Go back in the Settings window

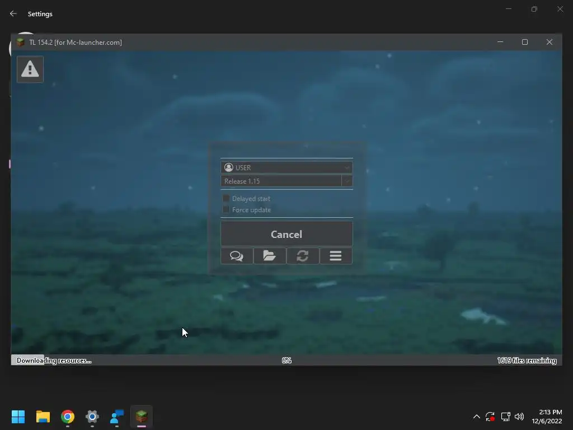[13, 13]
